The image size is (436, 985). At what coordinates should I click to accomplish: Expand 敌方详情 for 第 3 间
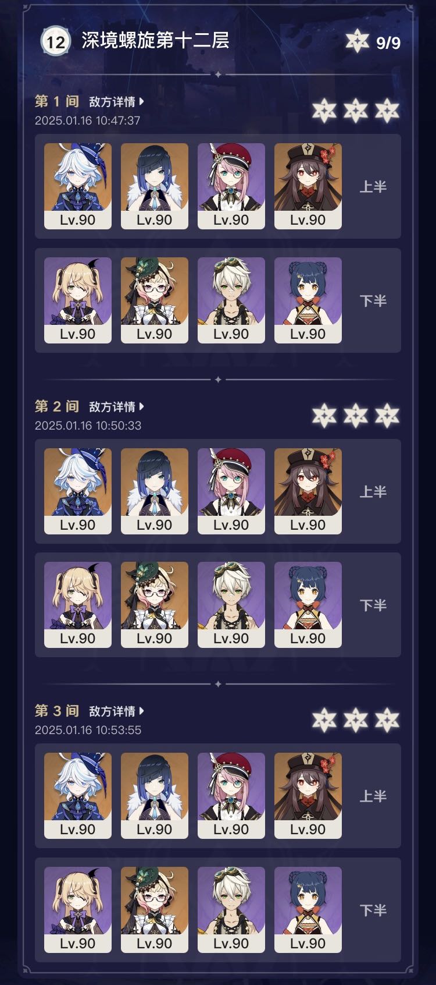(x=116, y=711)
